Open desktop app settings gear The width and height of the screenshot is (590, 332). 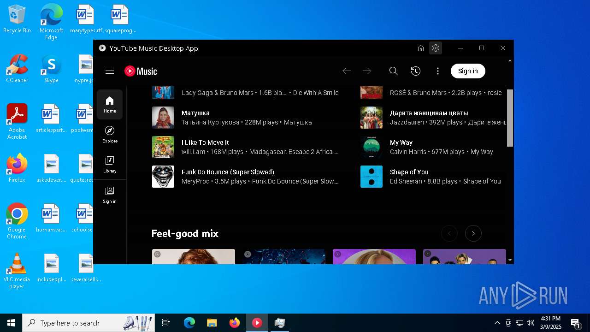click(x=436, y=48)
